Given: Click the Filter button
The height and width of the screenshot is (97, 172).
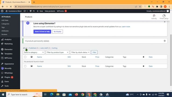Looking at the screenshot, I should [94, 52].
